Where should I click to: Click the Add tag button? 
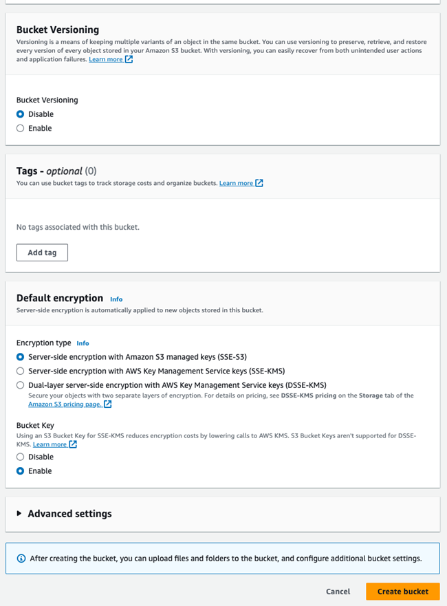pyautogui.click(x=42, y=252)
